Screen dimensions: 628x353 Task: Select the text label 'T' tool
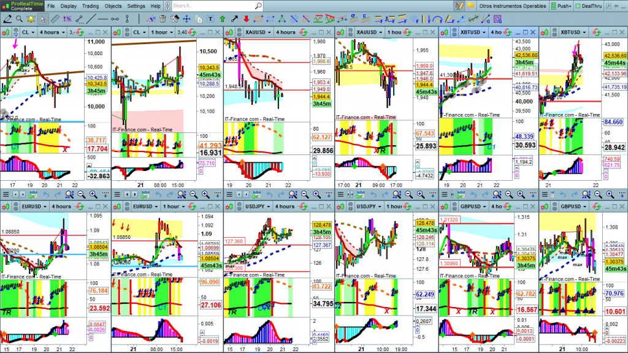[210, 18]
